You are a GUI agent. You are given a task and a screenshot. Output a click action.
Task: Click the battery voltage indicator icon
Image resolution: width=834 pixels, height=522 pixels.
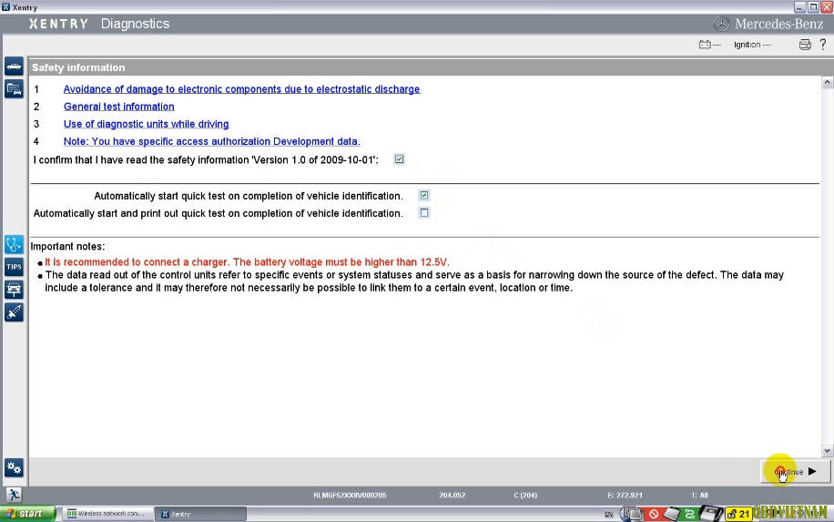(x=709, y=45)
